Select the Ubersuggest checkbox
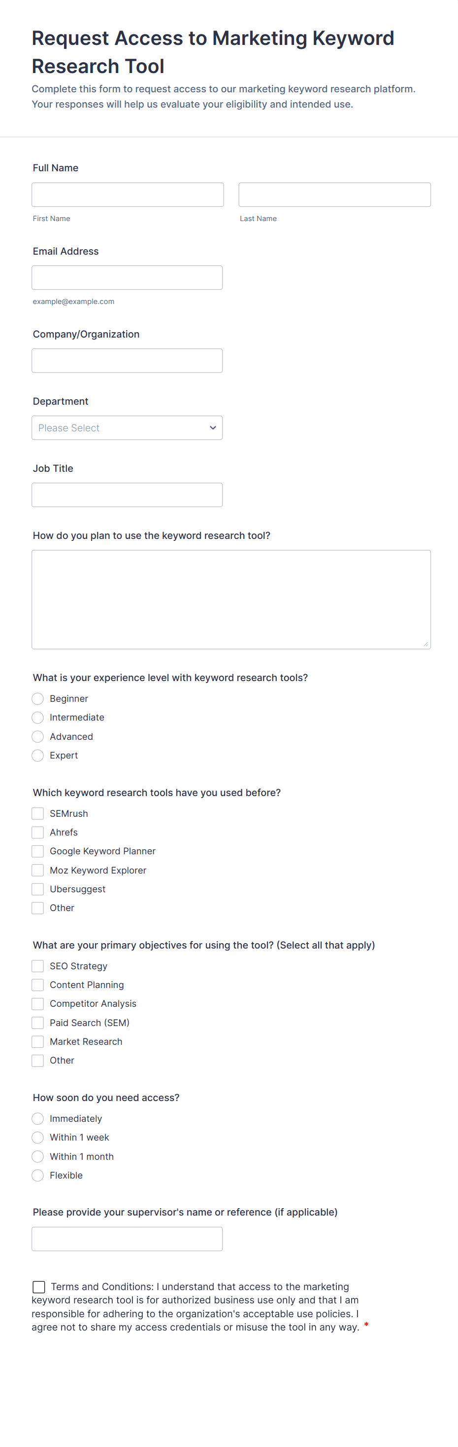Image resolution: width=458 pixels, height=1447 pixels. [37, 889]
